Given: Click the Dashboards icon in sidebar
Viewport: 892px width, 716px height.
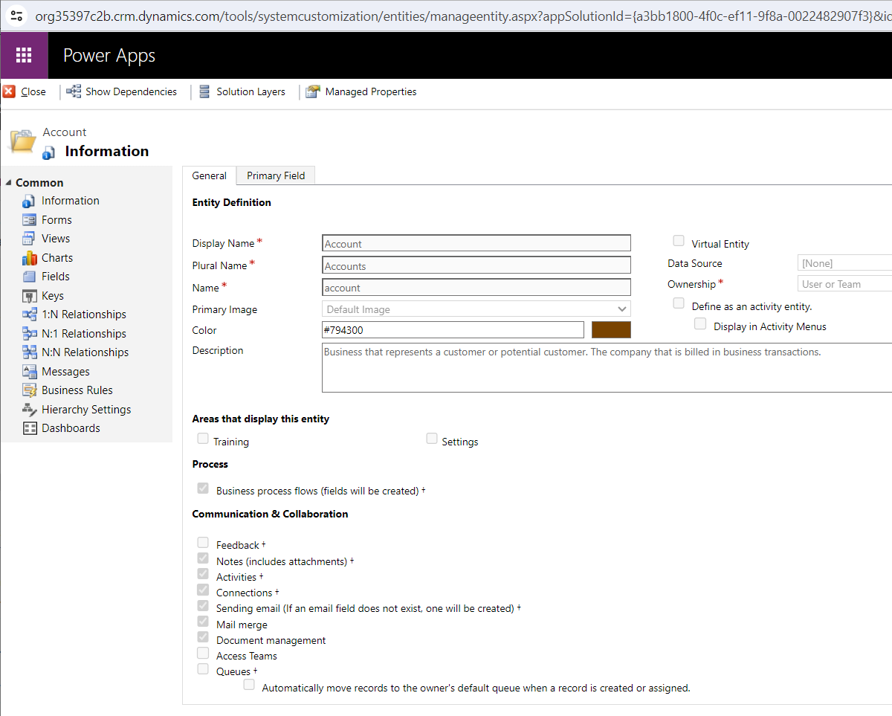Looking at the screenshot, I should coord(29,428).
